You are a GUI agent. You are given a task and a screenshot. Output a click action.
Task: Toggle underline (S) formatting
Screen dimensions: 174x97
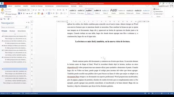coord(24,13)
